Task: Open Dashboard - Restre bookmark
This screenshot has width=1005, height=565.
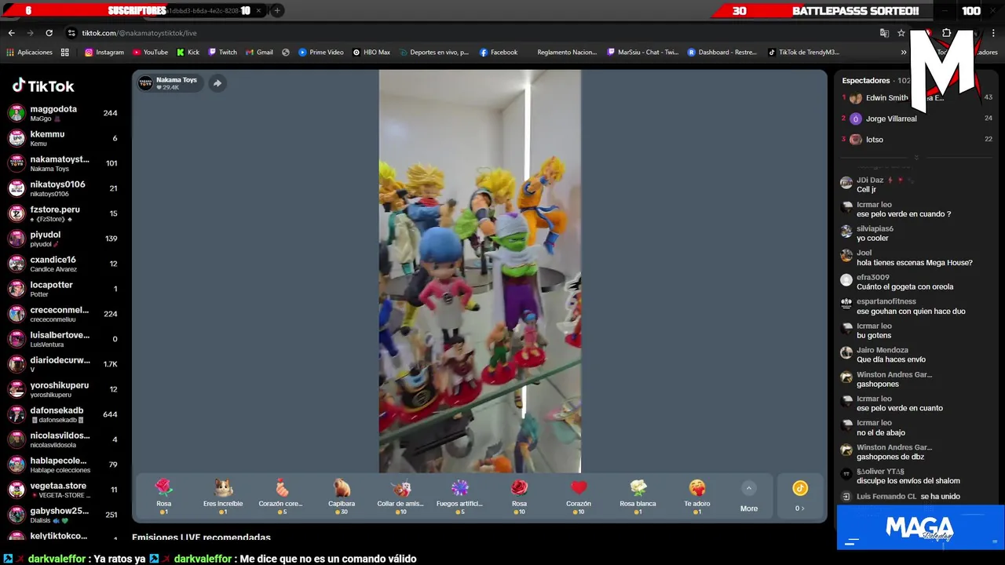Action: [722, 53]
